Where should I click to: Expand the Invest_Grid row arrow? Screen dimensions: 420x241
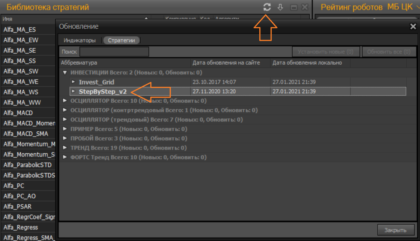coord(73,82)
